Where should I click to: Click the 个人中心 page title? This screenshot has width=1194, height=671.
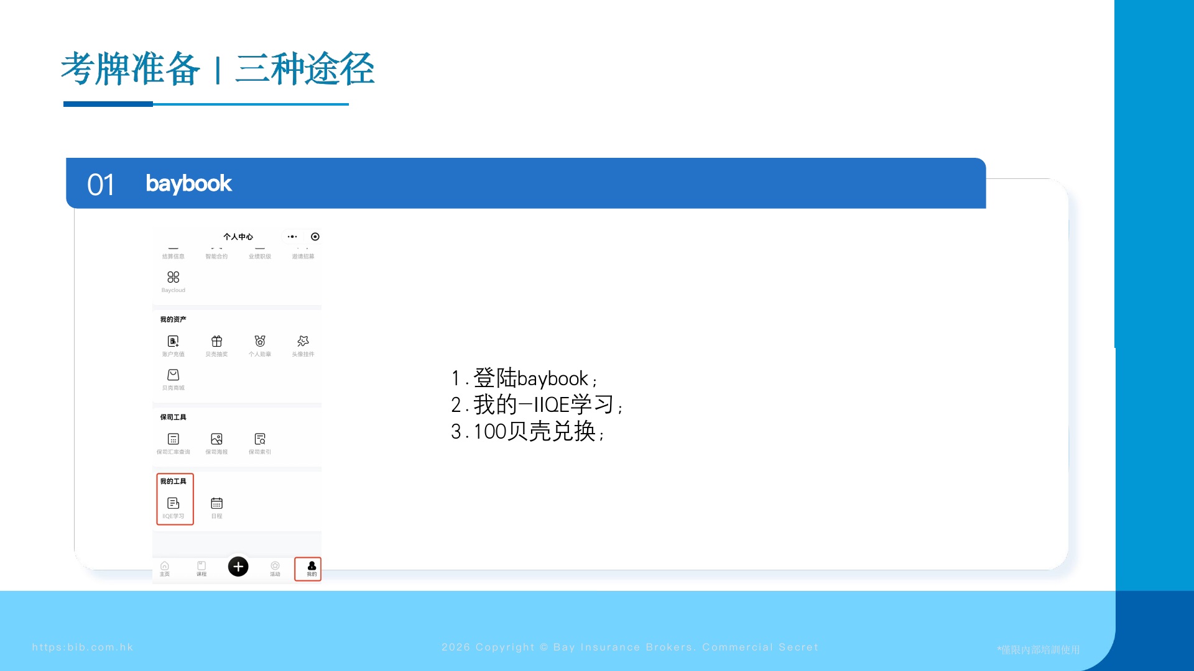point(238,237)
